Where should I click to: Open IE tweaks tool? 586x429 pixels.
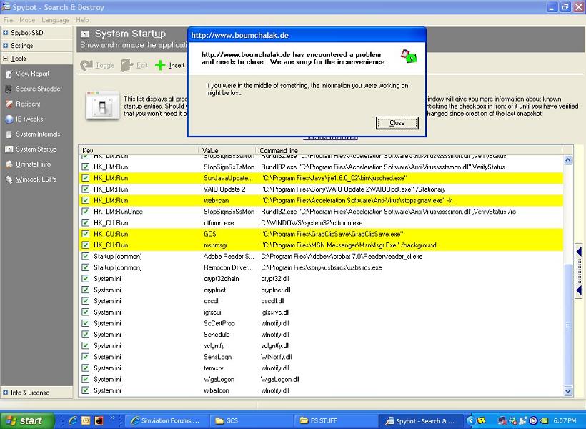coord(29,119)
